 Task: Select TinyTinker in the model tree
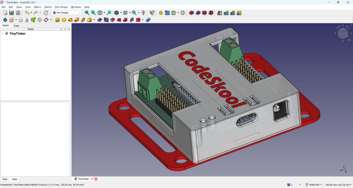tap(17, 33)
